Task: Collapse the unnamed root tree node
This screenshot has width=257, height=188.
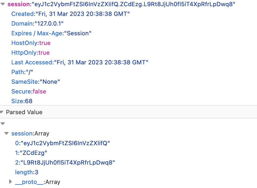Action: pyautogui.click(x=3, y=124)
